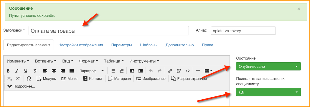310x107 pixels.
Task: Apply bold formatting in editor toolbar
Action: point(8,71)
